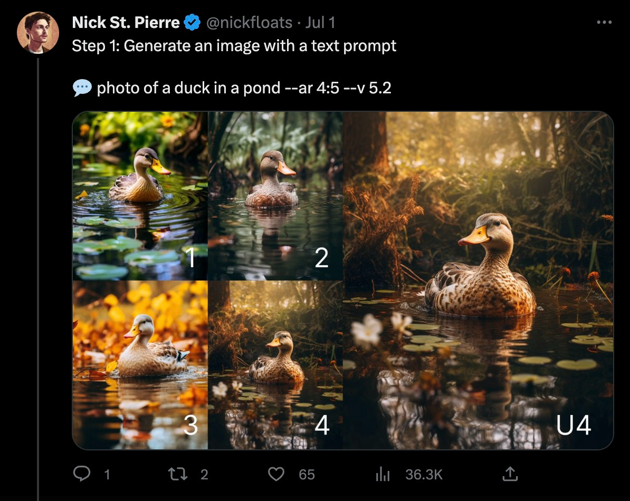
Task: Open the reply icon on the tweet
Action: click(x=82, y=474)
